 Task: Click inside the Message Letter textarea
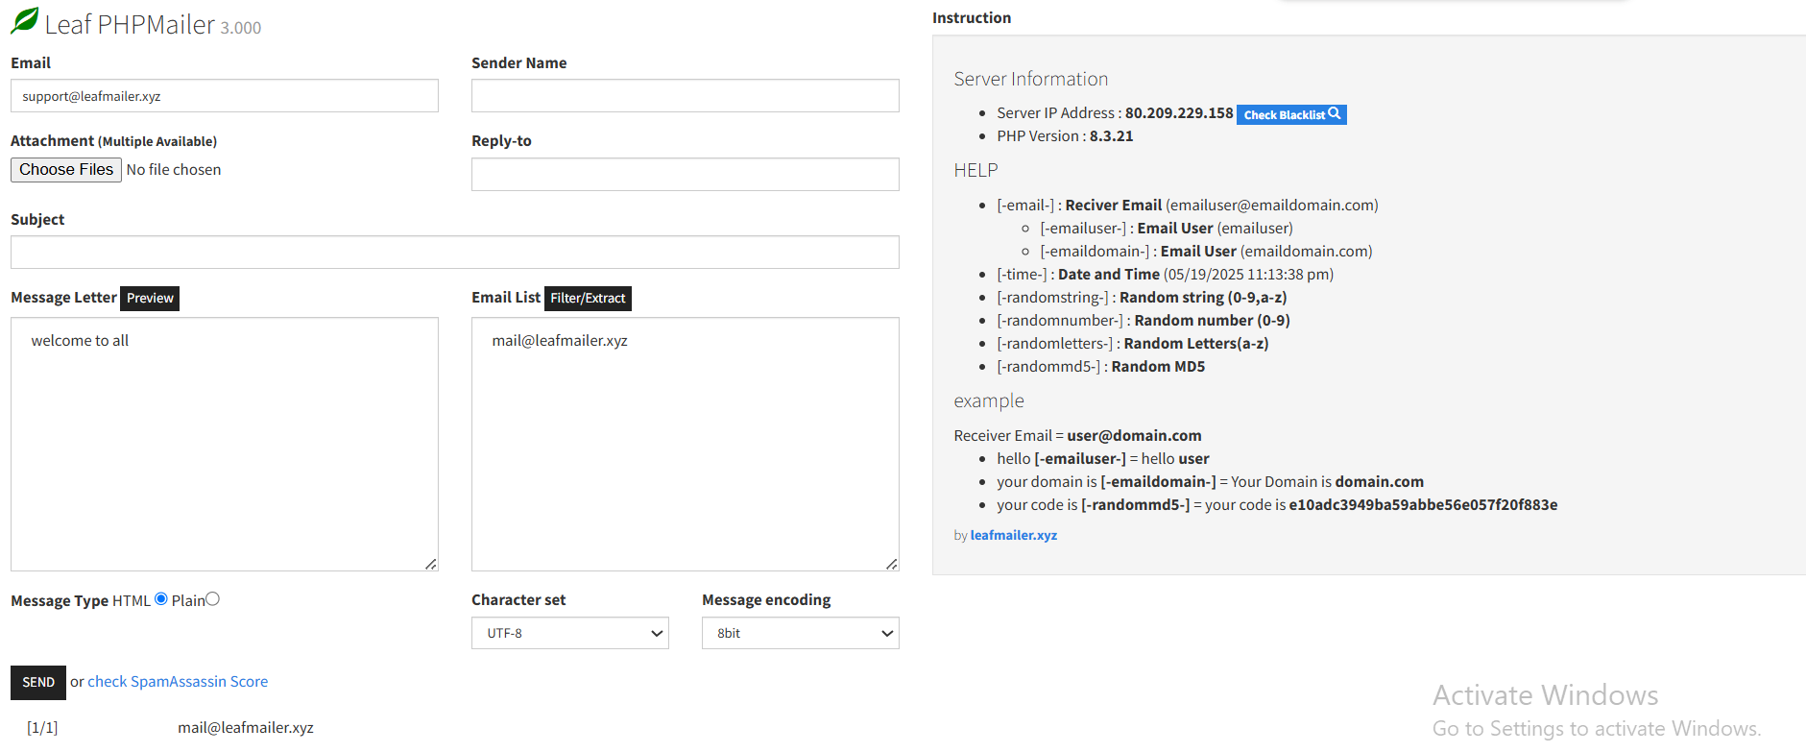coord(225,444)
